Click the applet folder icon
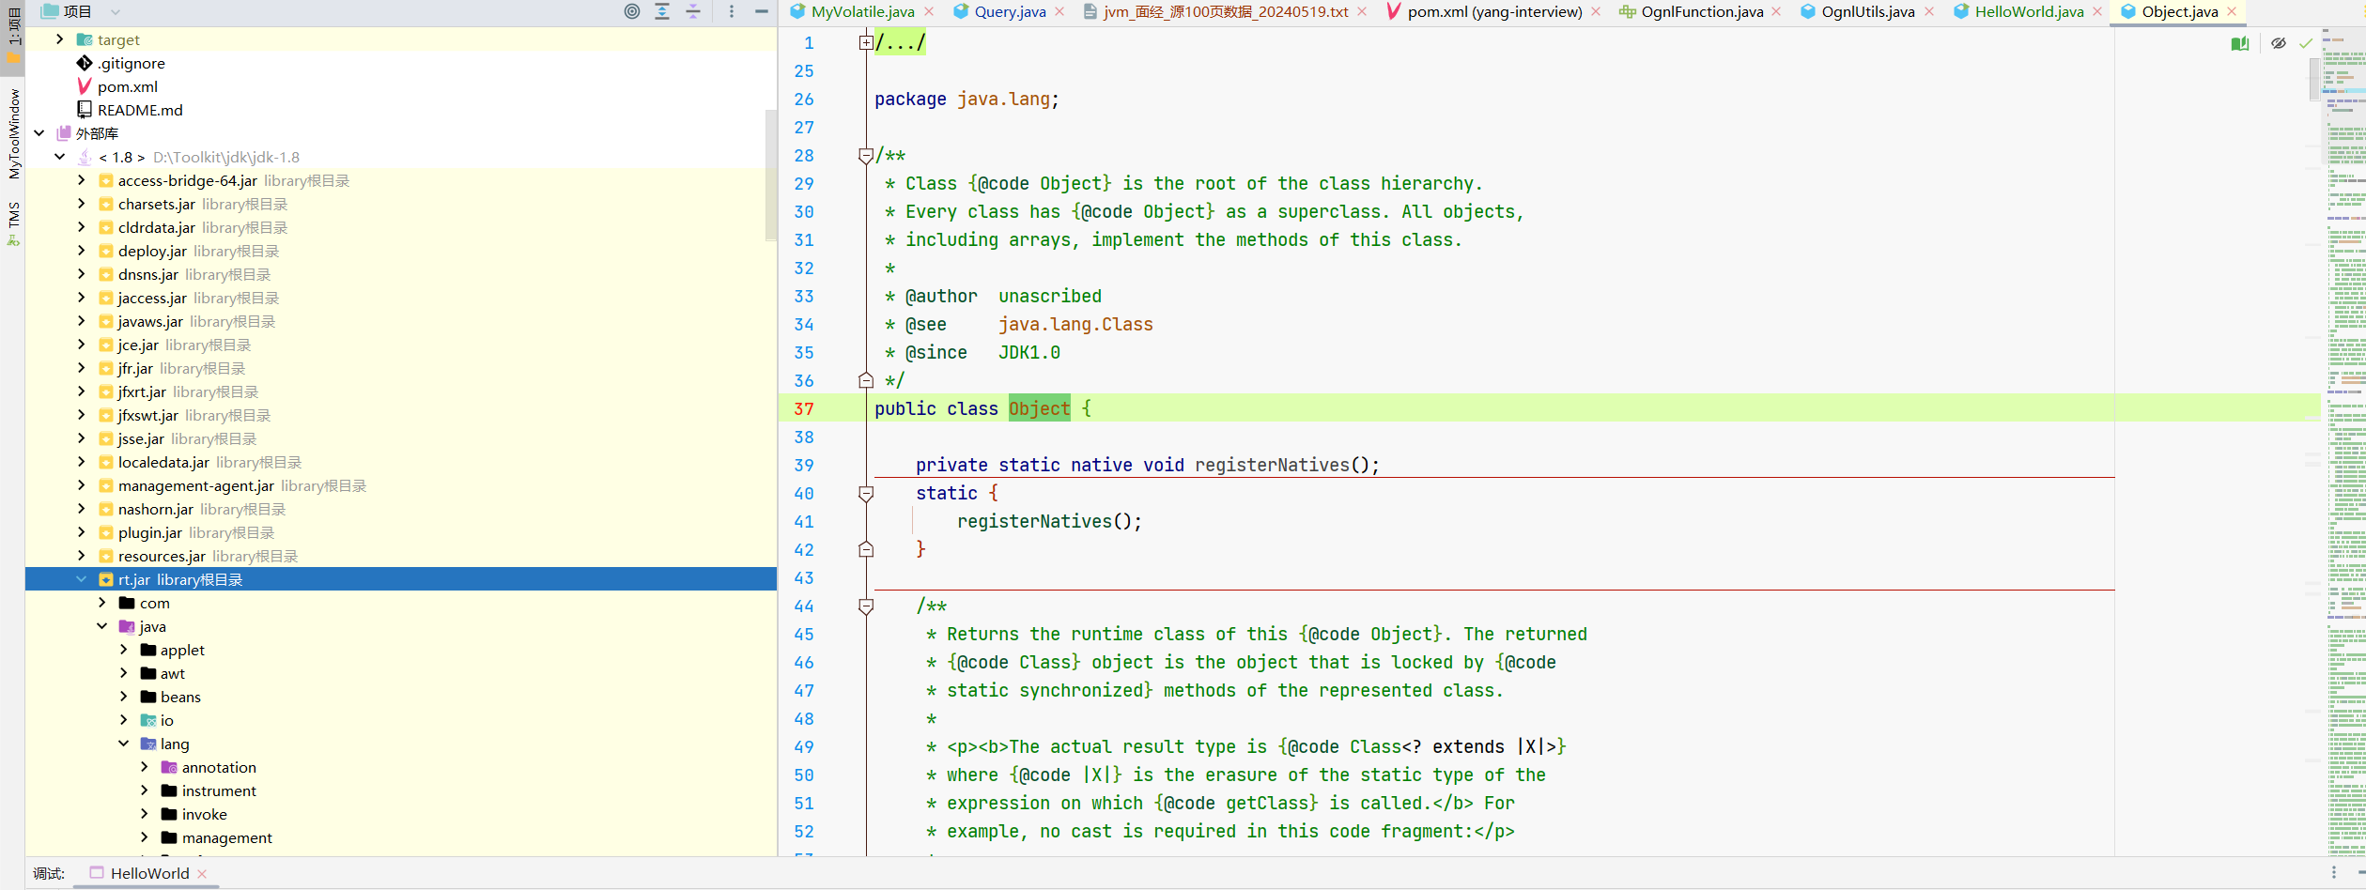This screenshot has width=2366, height=890. tap(148, 650)
